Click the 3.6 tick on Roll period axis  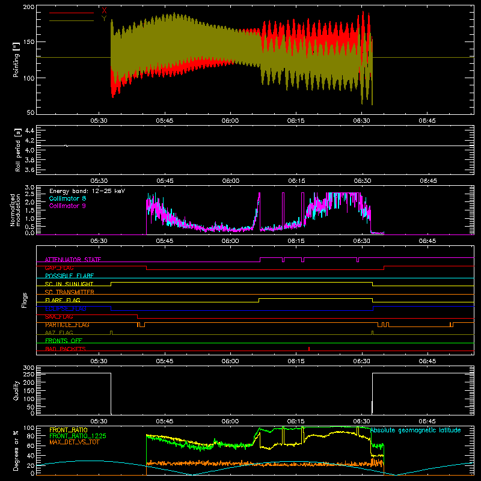[x=29, y=170]
